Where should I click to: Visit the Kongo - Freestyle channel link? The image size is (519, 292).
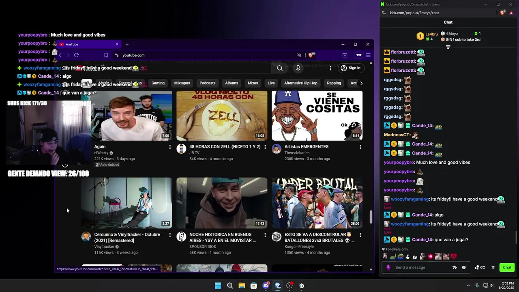click(x=299, y=247)
